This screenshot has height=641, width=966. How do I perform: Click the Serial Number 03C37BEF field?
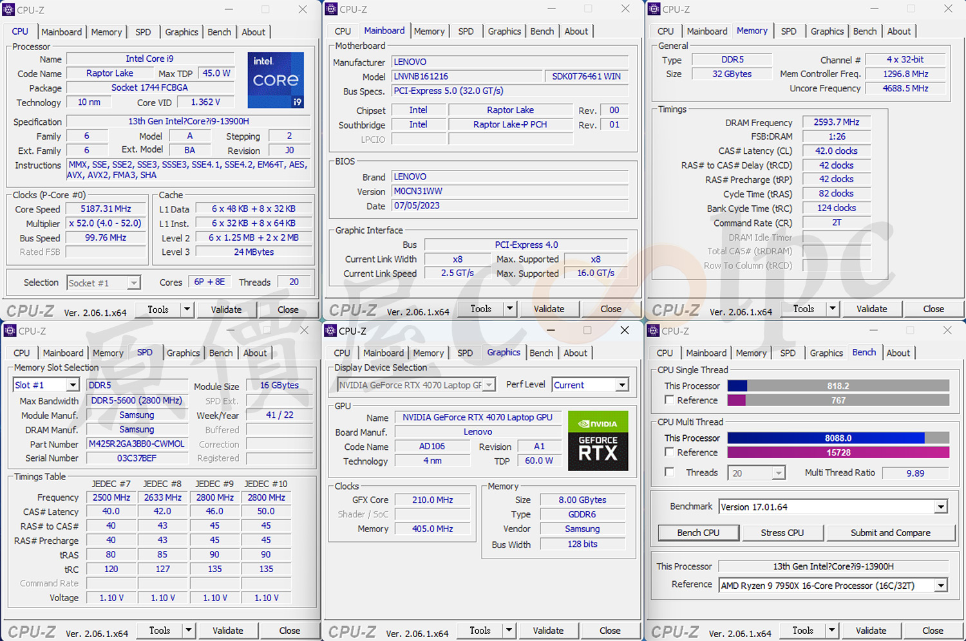[x=137, y=458]
